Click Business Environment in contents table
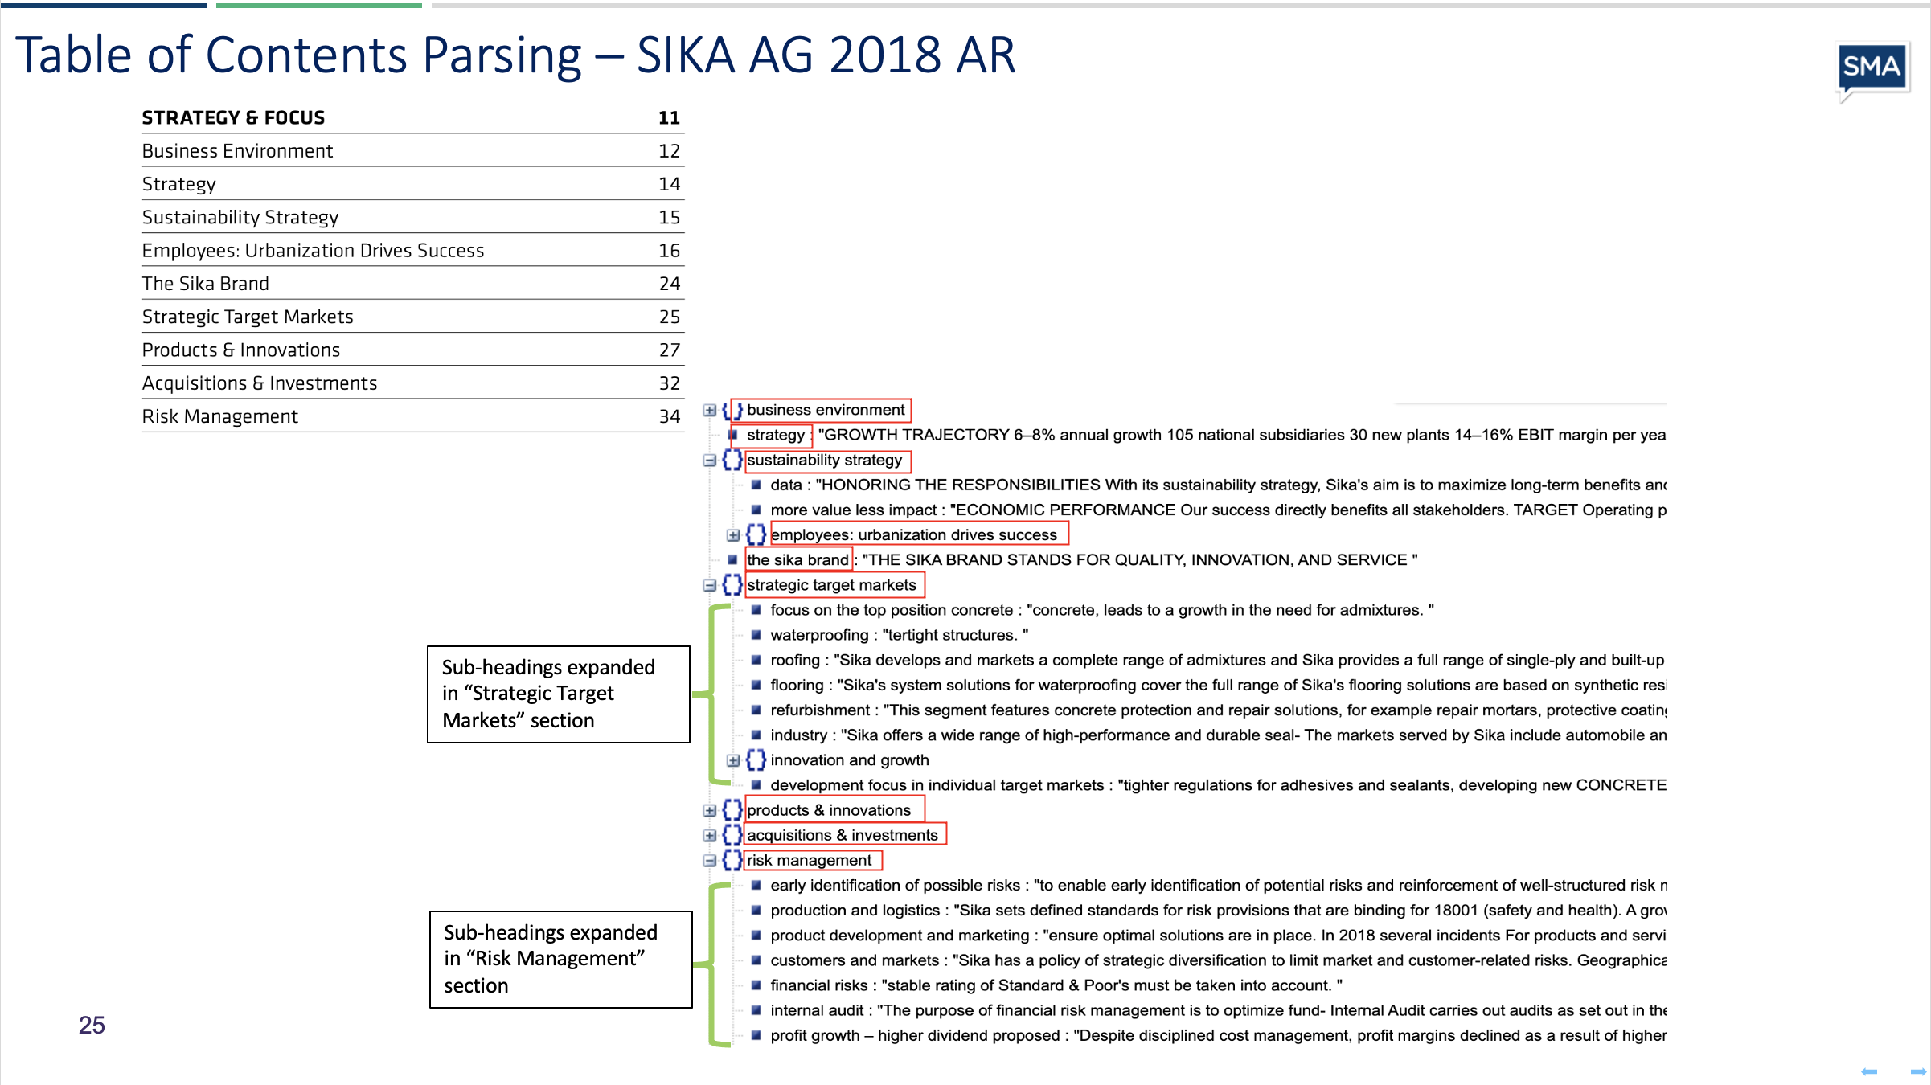1931x1085 pixels. click(237, 151)
